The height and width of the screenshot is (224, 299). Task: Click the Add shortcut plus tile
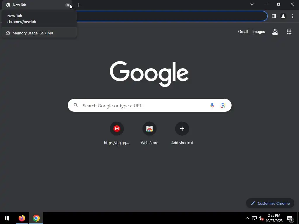coord(182,133)
